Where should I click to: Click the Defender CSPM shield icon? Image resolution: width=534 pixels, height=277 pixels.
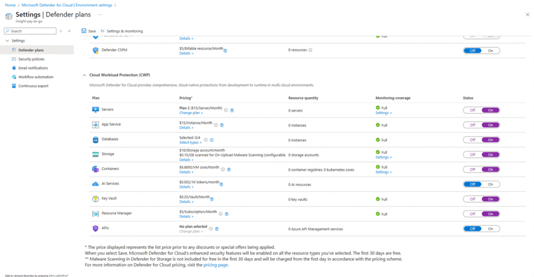pyautogui.click(x=95, y=51)
